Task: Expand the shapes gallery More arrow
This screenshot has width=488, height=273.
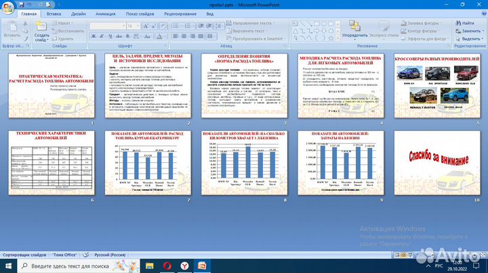Action: pos(338,39)
